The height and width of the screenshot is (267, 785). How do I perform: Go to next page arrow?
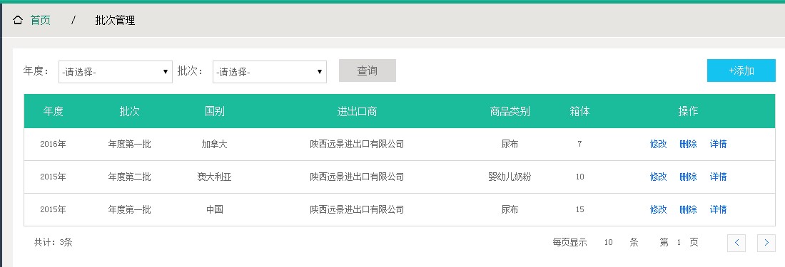(x=766, y=243)
